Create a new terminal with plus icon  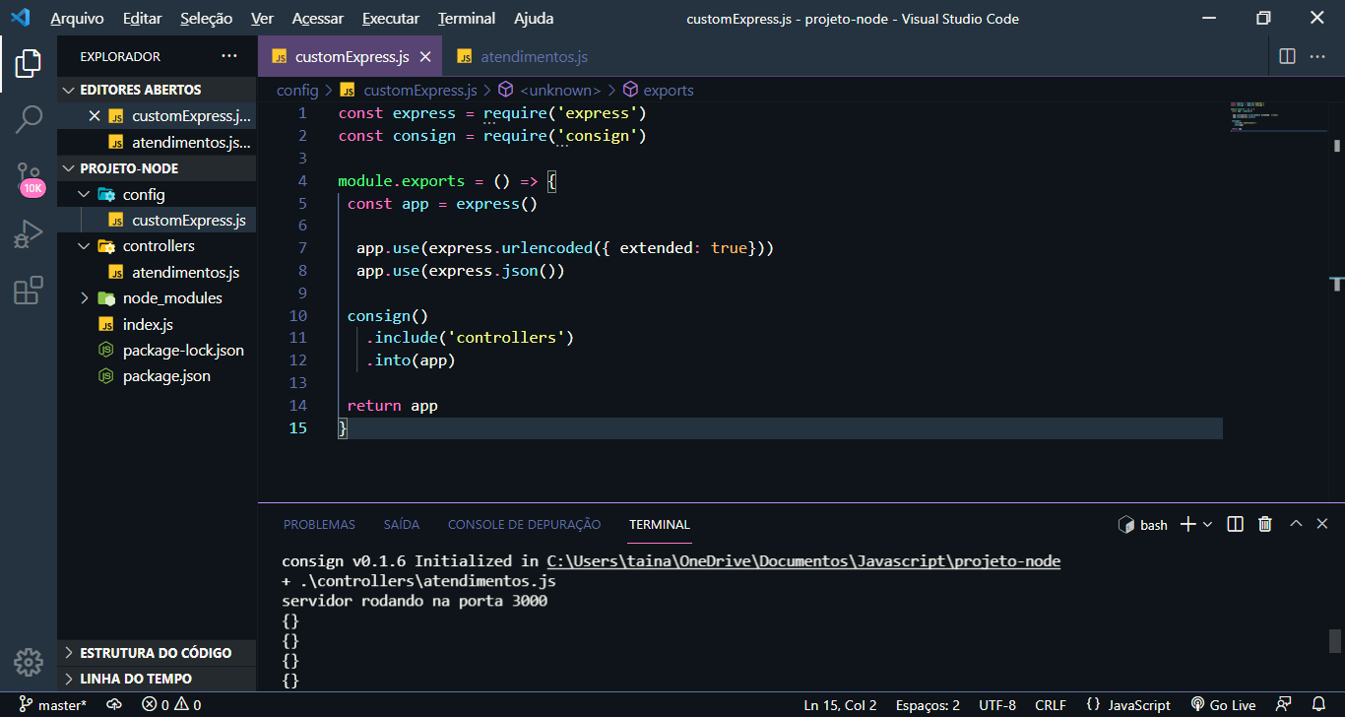1187,524
